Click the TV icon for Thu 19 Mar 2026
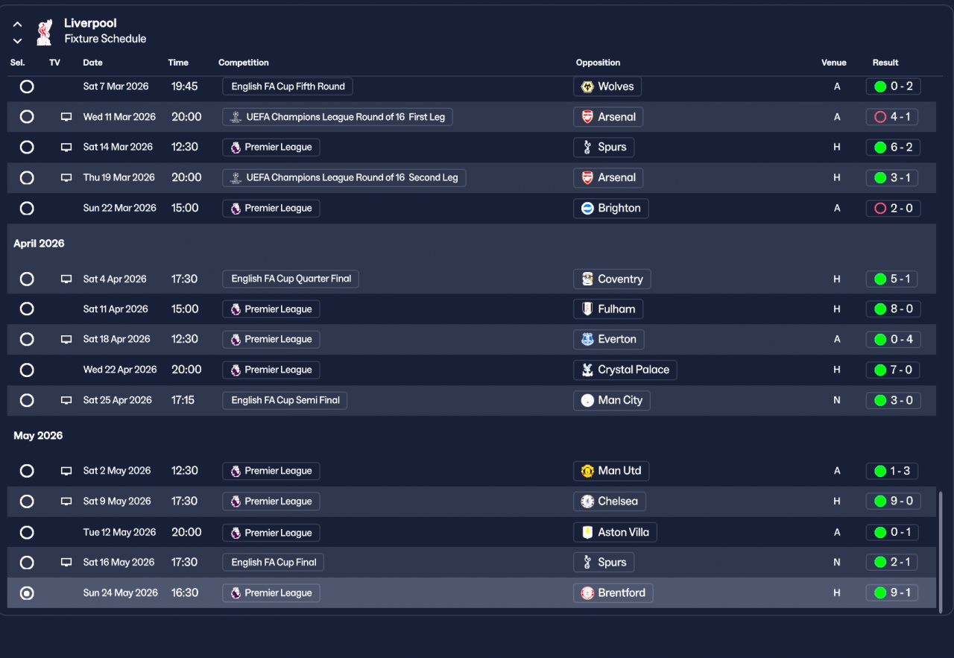 pyautogui.click(x=66, y=178)
